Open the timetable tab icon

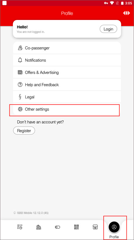(x=20, y=227)
